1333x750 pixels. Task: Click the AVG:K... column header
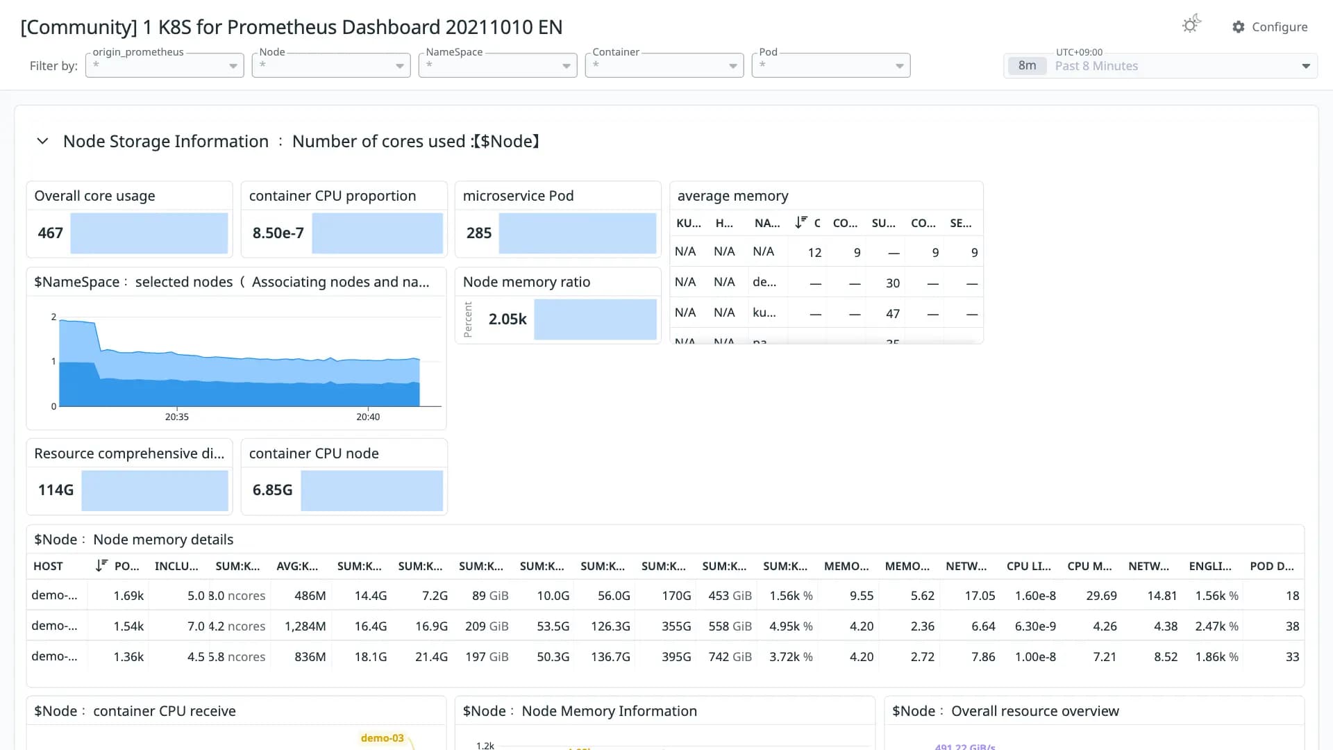[297, 566]
